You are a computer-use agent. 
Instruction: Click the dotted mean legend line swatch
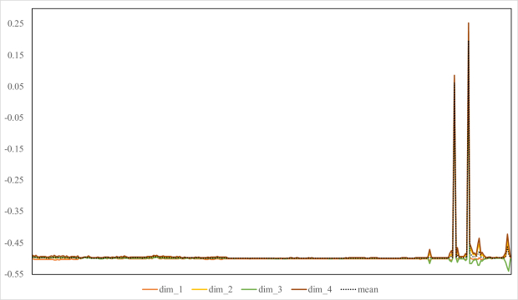348,290
